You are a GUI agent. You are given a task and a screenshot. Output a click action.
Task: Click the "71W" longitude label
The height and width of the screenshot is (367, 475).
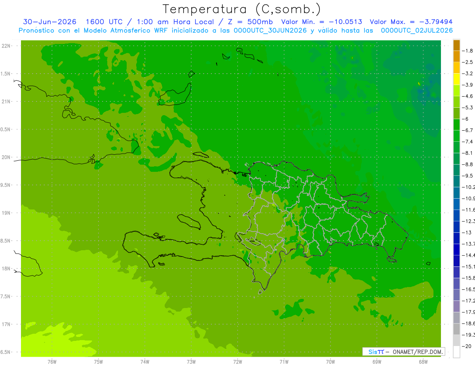pyautogui.click(x=284, y=361)
